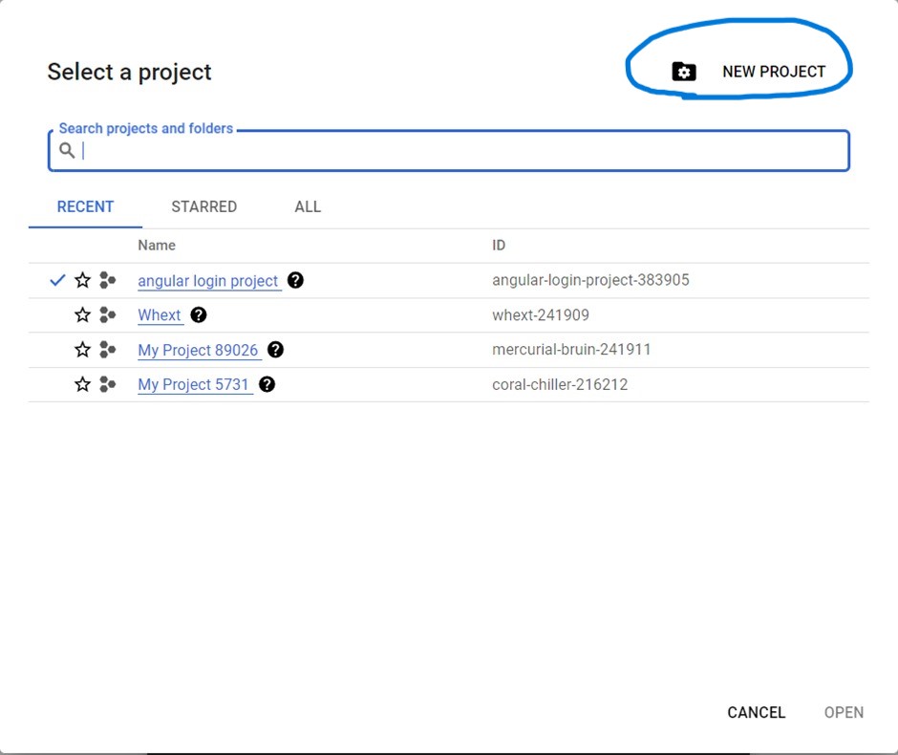Focus the Search projects and folders field

[x=459, y=151]
